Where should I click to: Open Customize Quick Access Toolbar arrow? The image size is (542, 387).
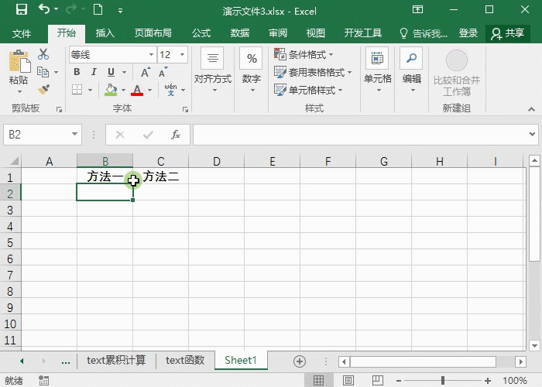120,11
